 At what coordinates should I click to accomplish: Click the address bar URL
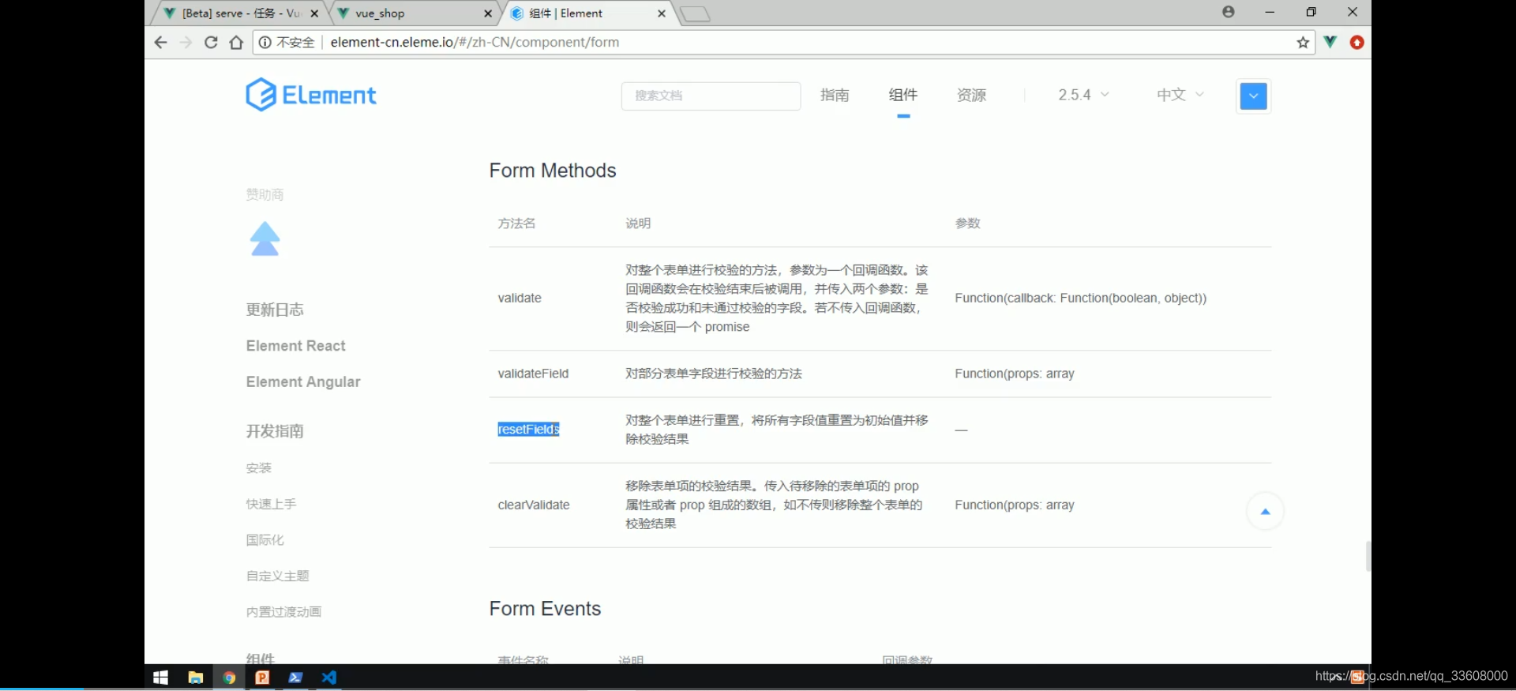[x=475, y=43]
